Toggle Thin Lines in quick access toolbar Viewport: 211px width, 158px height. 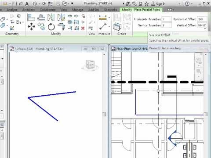coord(50,4)
